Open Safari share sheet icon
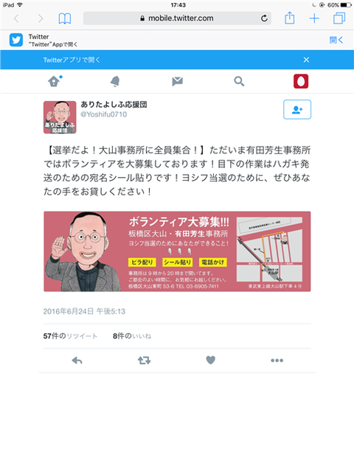The width and height of the screenshot is (354, 472). pyautogui.click(x=290, y=18)
